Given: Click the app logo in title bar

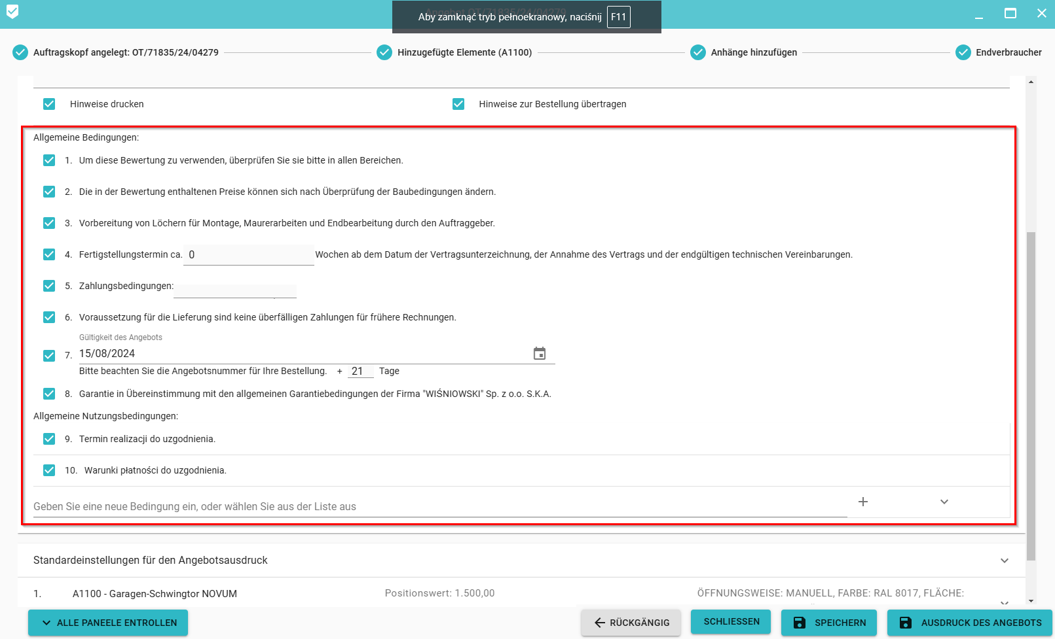Looking at the screenshot, I should click(12, 12).
